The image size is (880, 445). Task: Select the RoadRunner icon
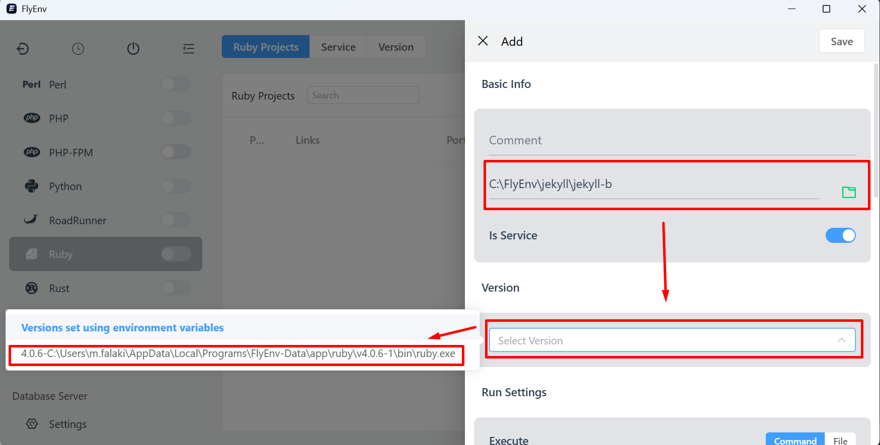[31, 220]
